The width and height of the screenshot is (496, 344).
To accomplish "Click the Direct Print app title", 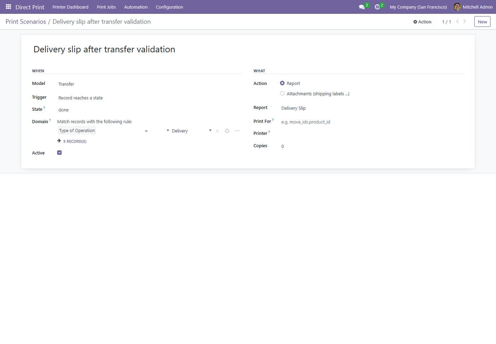I will 30,7.
